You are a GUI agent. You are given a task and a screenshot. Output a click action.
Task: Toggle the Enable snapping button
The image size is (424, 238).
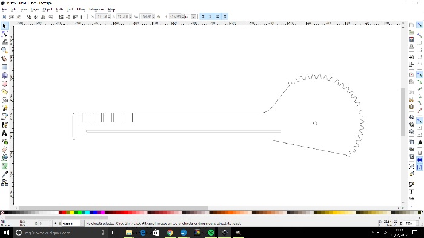click(x=419, y=25)
